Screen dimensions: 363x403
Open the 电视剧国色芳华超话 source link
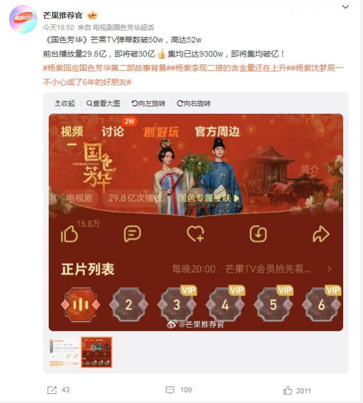123,28
